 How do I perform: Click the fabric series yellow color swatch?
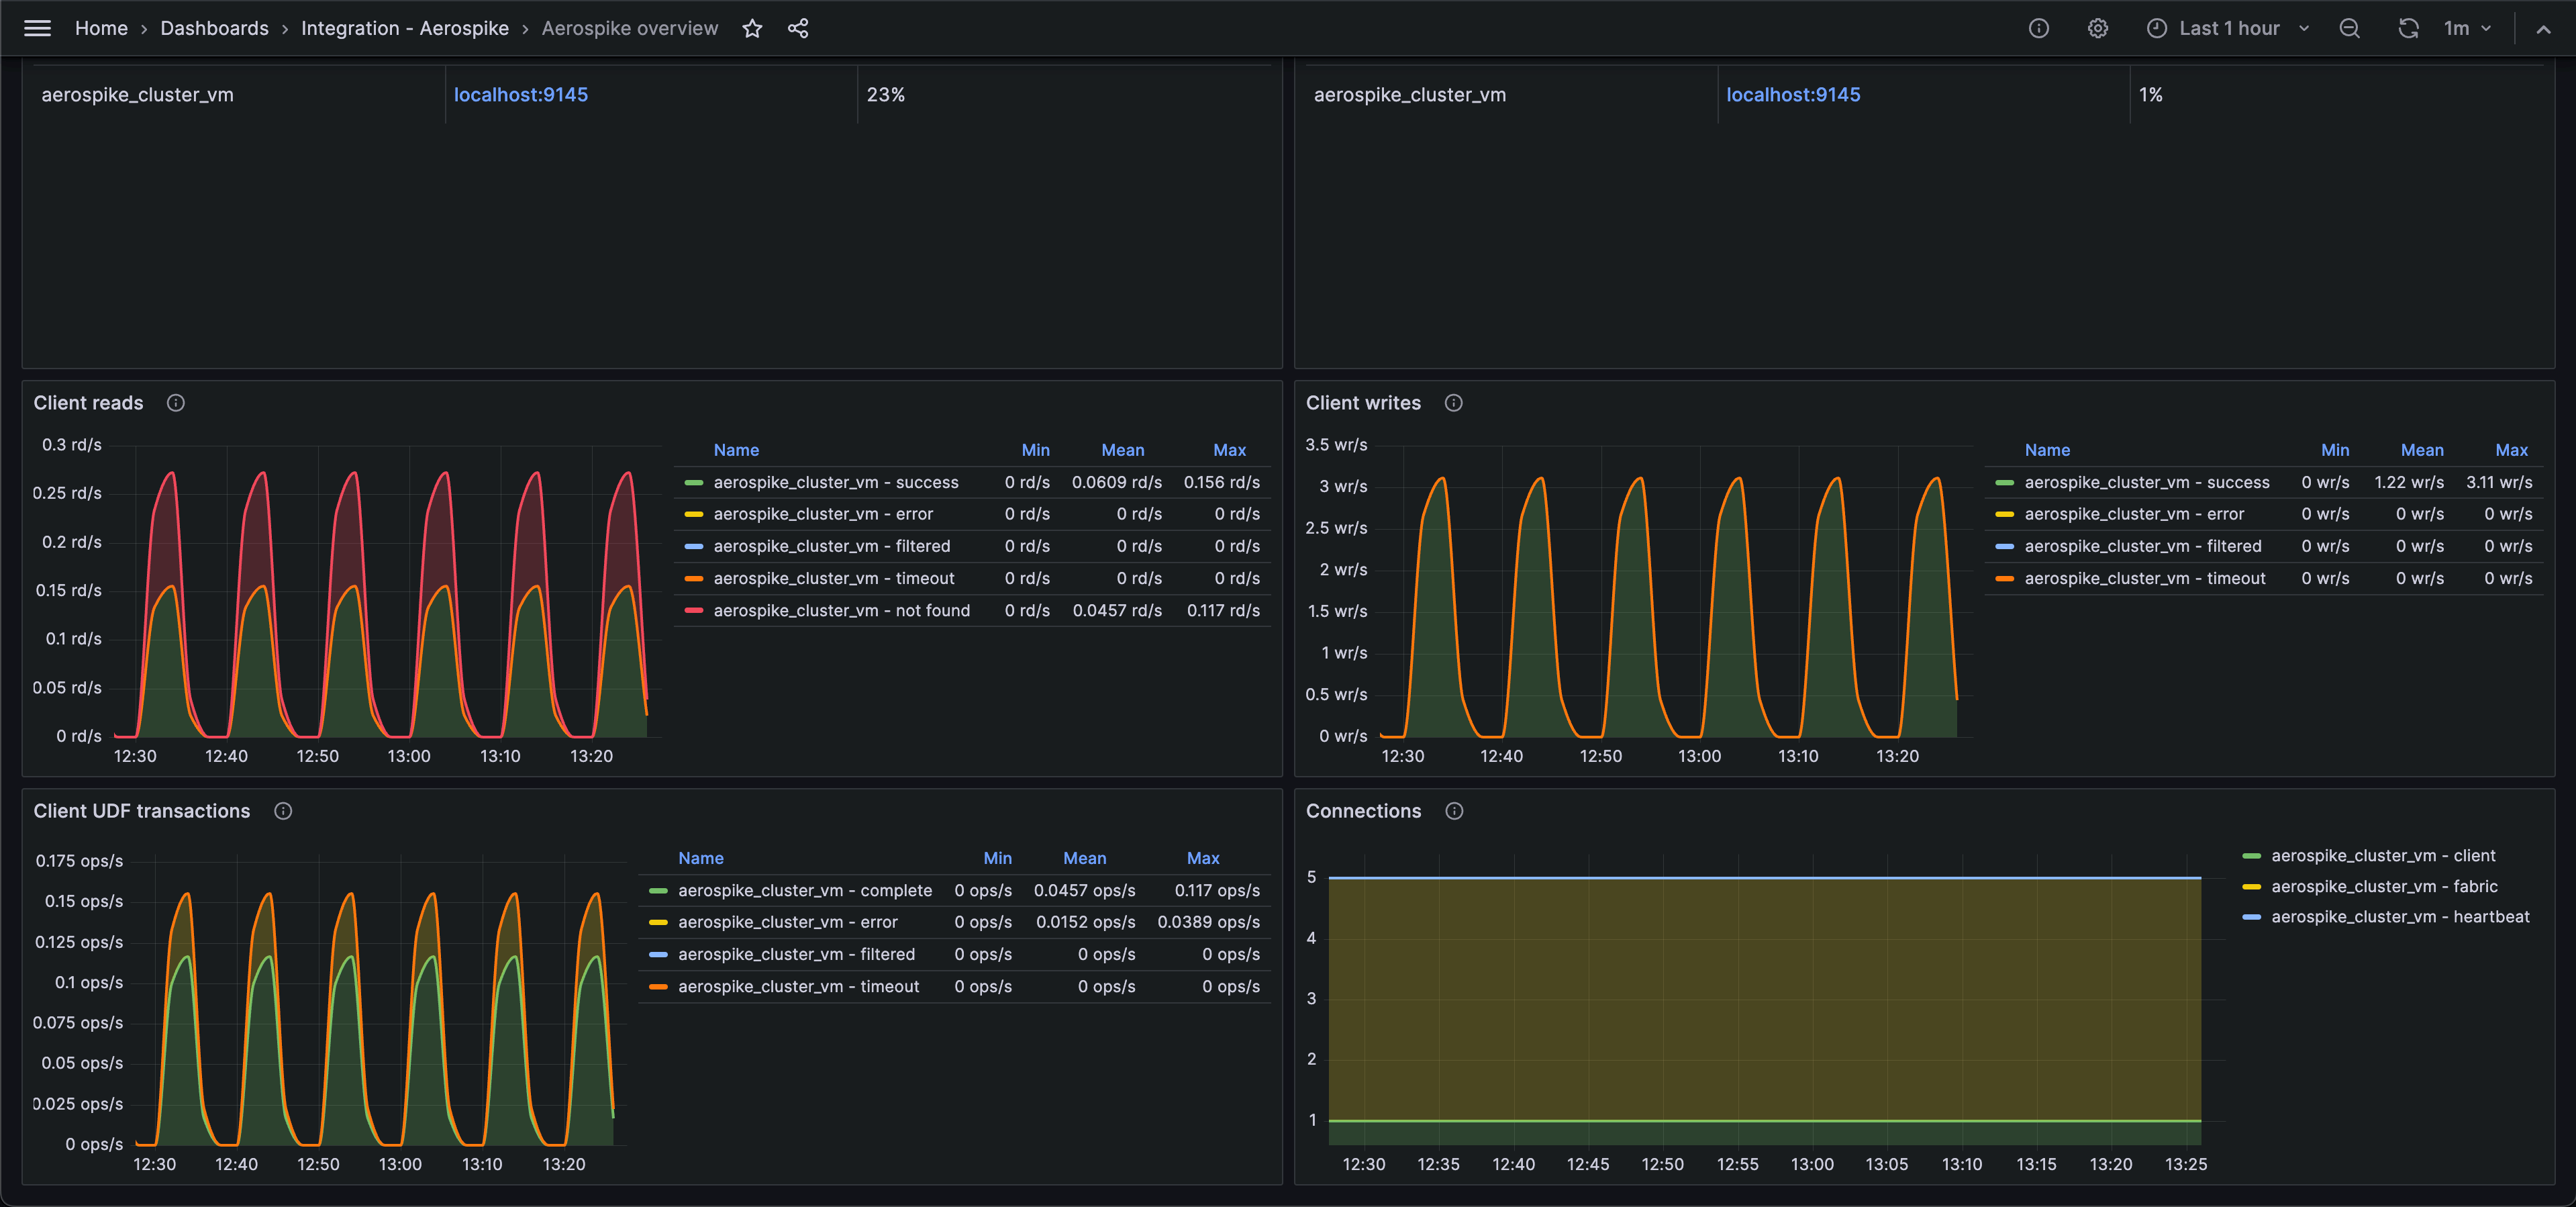tap(2251, 887)
